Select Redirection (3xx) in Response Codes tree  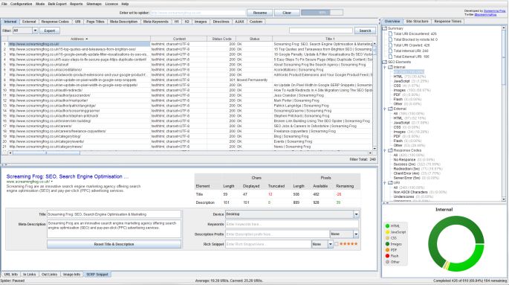coord(418,169)
